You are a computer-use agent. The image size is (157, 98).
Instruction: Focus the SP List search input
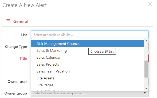[x=90, y=35]
